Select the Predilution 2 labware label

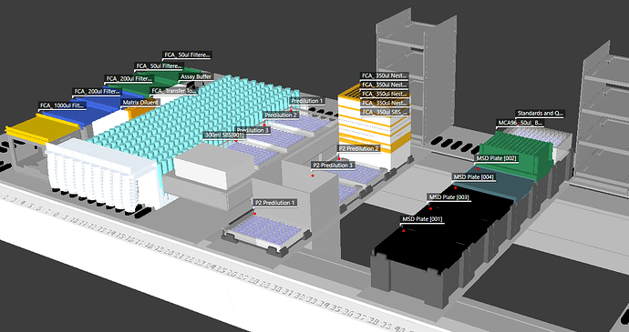click(x=281, y=115)
